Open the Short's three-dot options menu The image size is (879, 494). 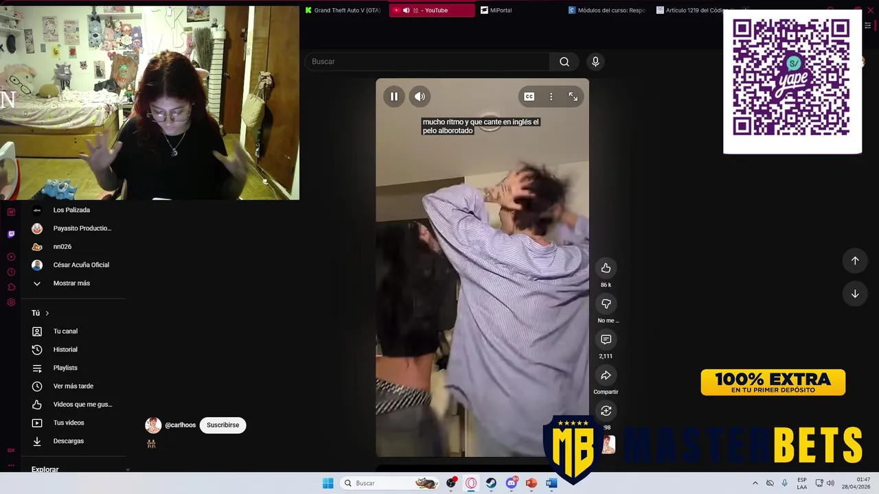[551, 97]
